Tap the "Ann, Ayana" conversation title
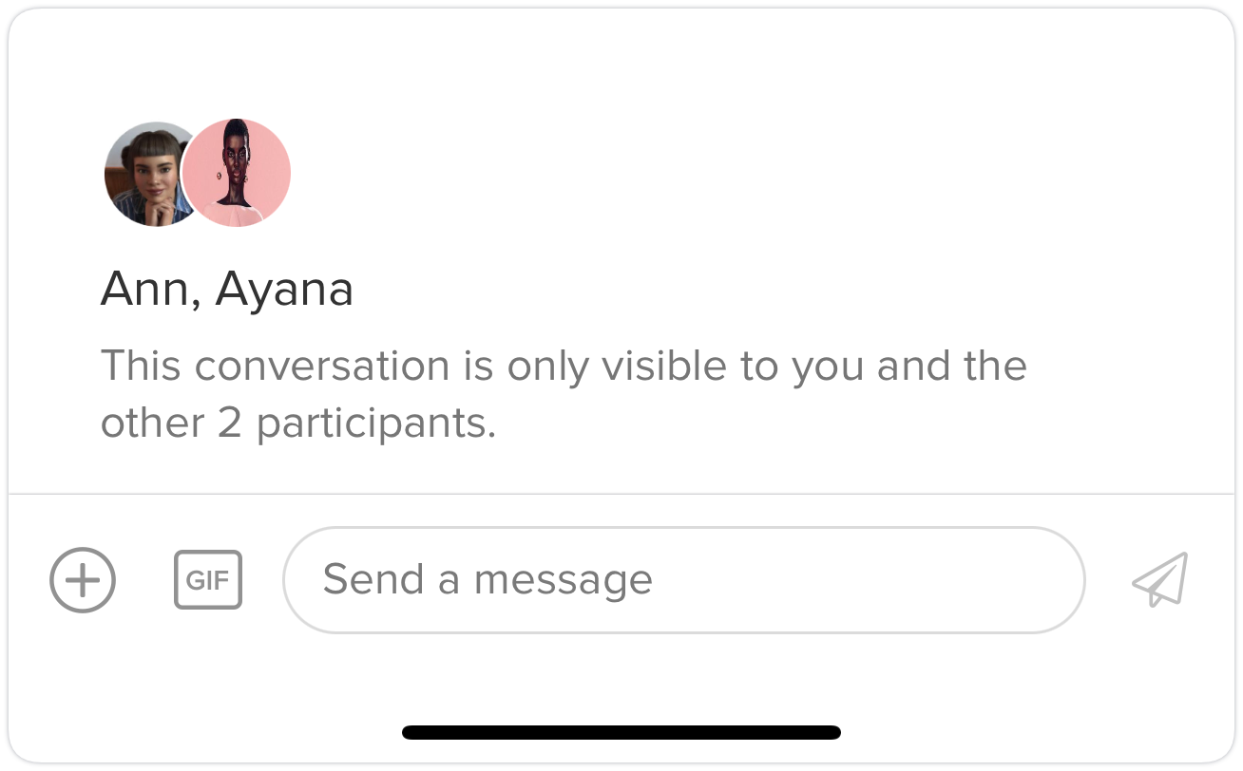The width and height of the screenshot is (1243, 771). coord(227,290)
